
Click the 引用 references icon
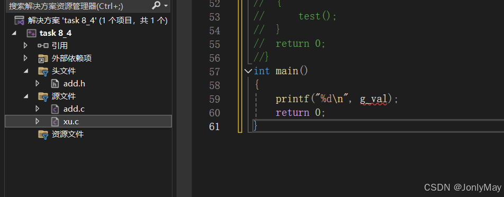43,46
